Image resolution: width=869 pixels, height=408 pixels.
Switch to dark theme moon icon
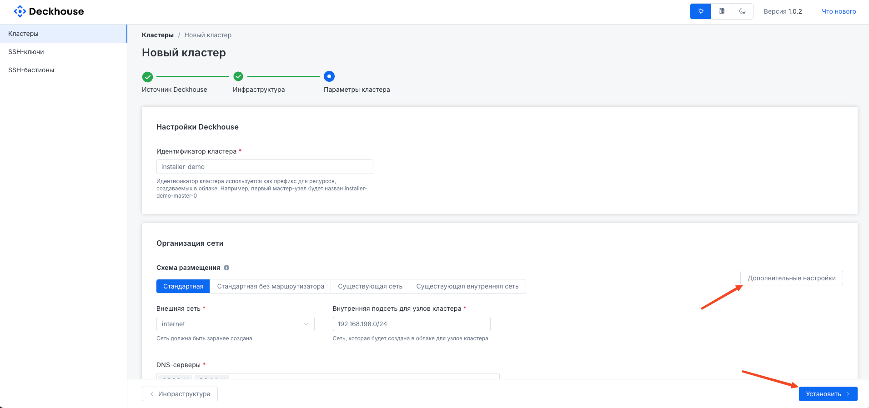743,11
